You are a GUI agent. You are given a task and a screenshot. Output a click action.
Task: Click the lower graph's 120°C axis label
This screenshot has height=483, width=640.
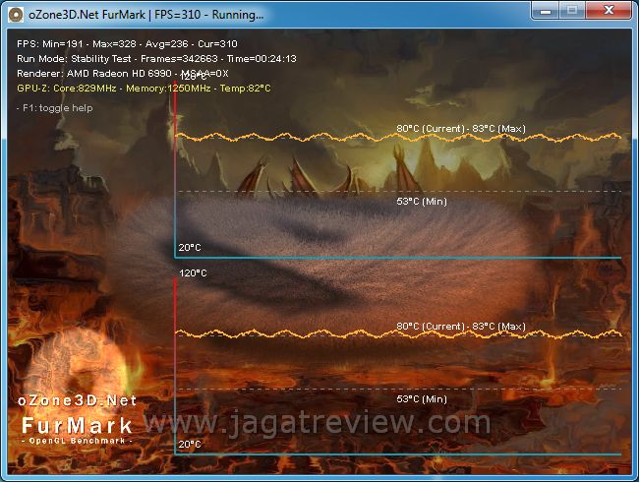[193, 273]
